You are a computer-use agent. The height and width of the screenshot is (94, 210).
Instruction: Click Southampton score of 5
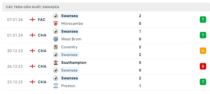coord(140,63)
